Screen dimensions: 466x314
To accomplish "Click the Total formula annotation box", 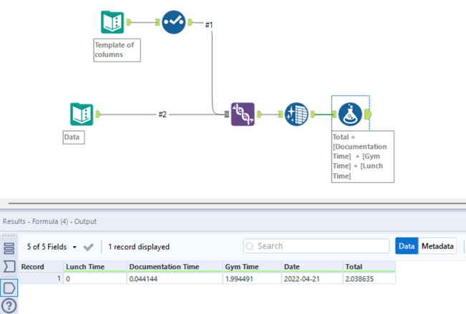I will 363,157.
